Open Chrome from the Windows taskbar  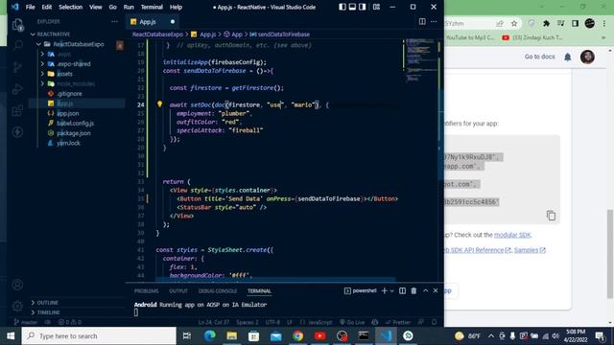tap(298, 336)
